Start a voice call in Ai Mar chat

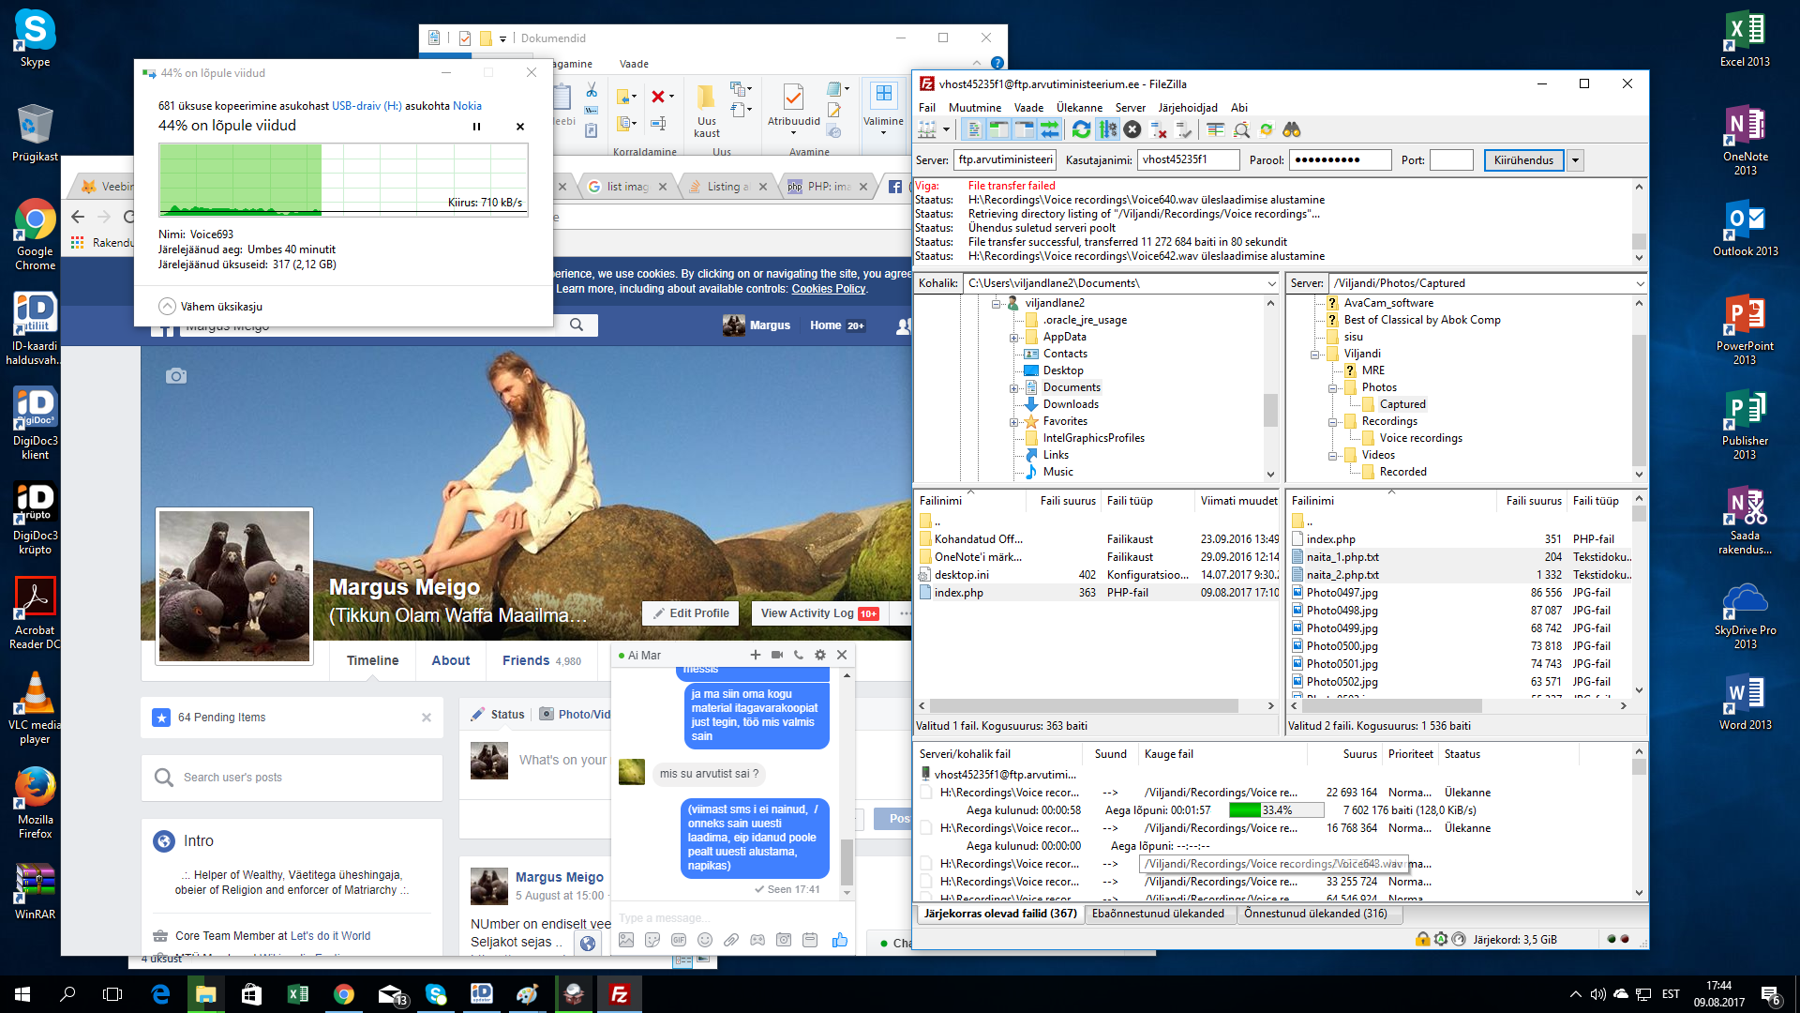(799, 655)
